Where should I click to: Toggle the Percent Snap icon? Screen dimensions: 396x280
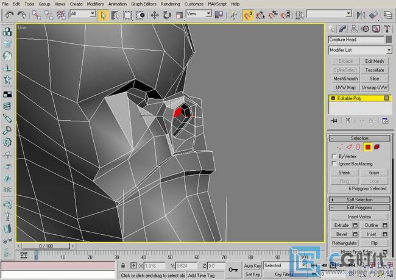tap(273, 15)
